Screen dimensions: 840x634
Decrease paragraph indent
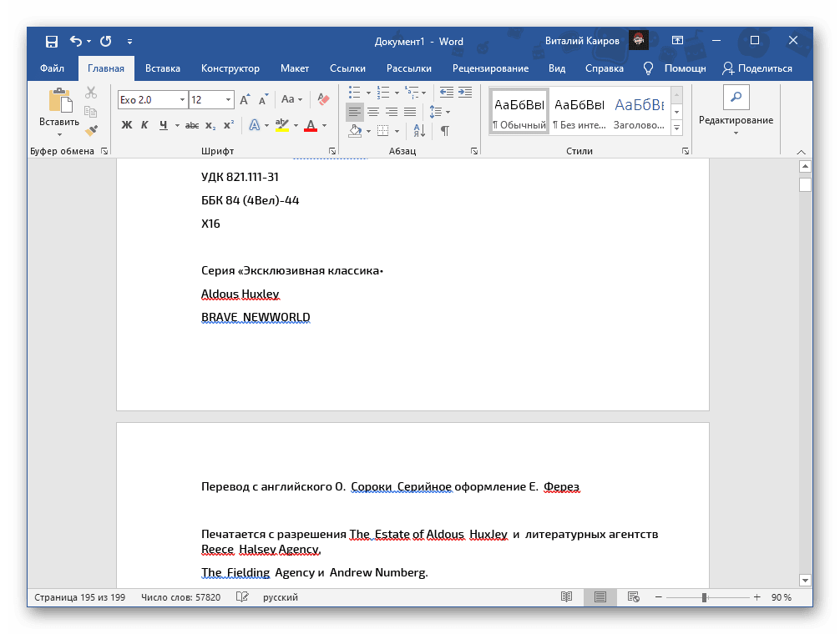(446, 92)
